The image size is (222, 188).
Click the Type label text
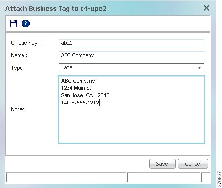tap(19, 68)
